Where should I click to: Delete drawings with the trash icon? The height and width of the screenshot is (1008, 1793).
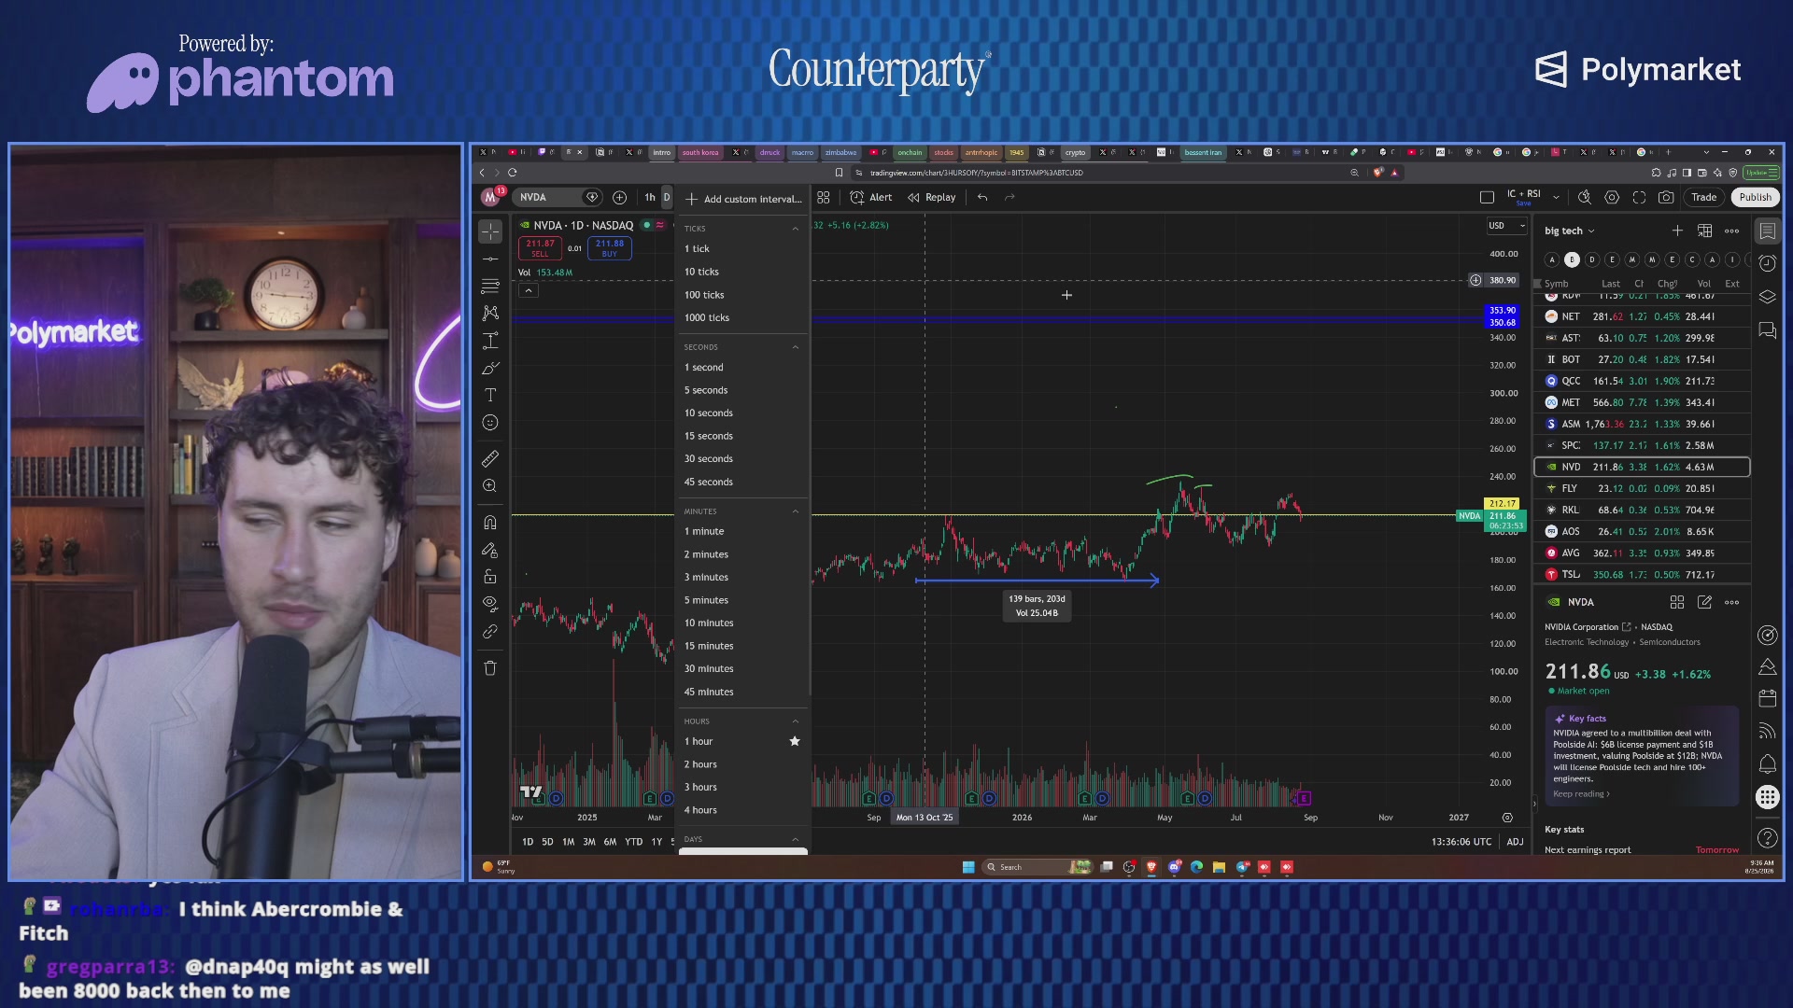click(490, 668)
